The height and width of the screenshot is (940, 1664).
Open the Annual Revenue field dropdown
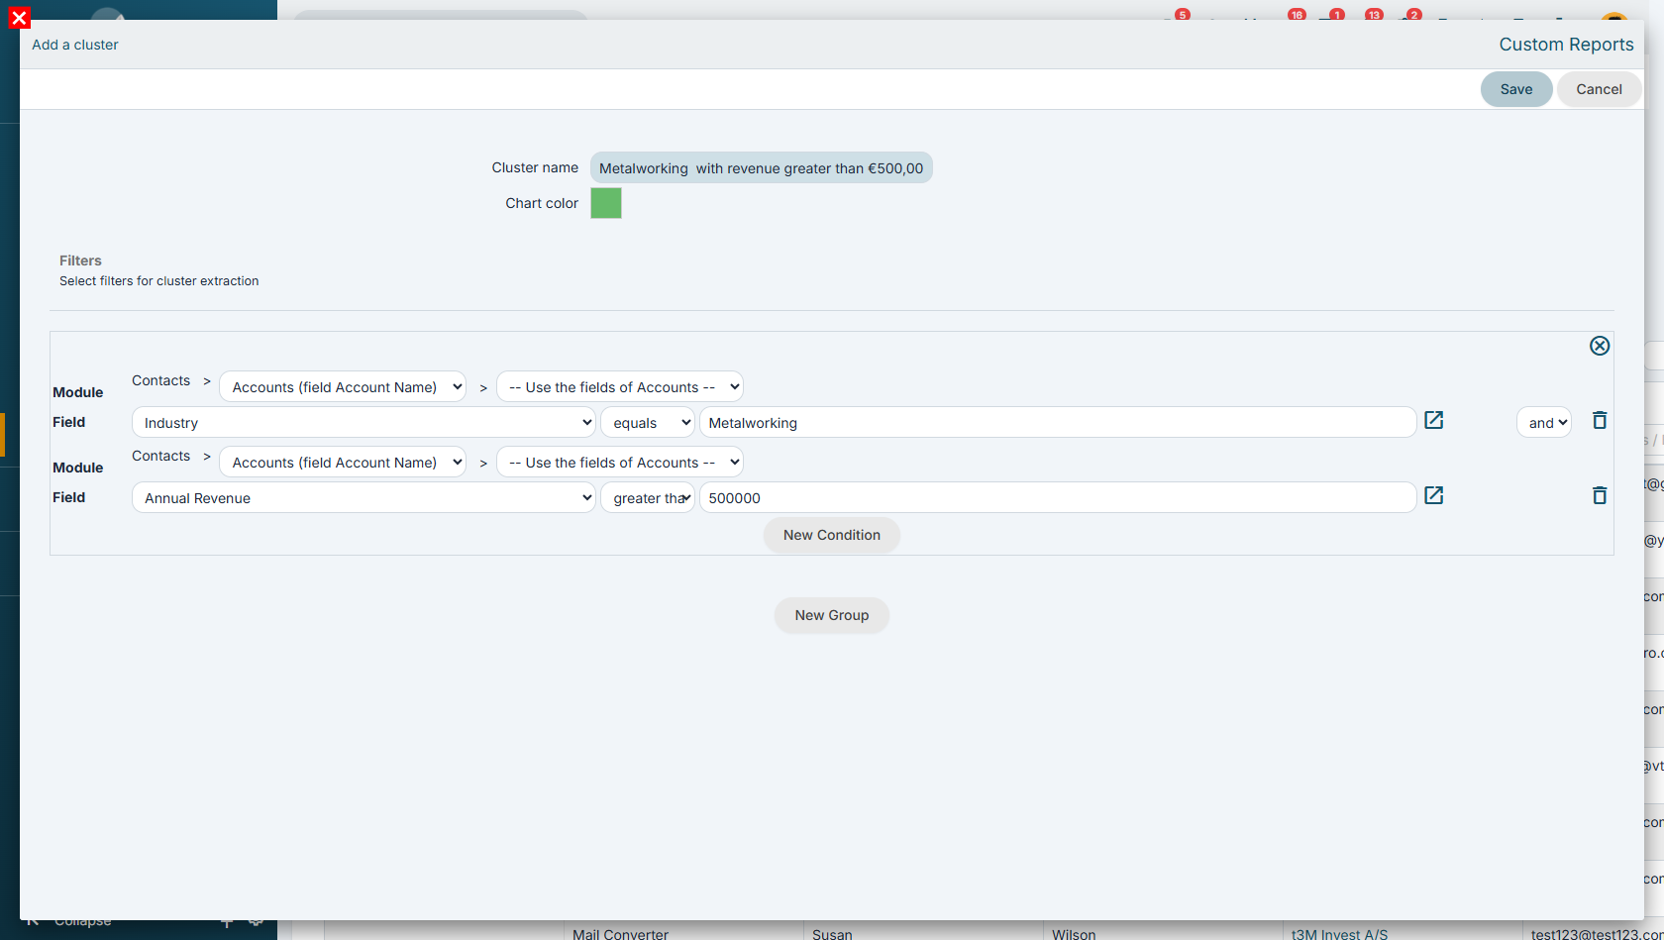point(364,498)
